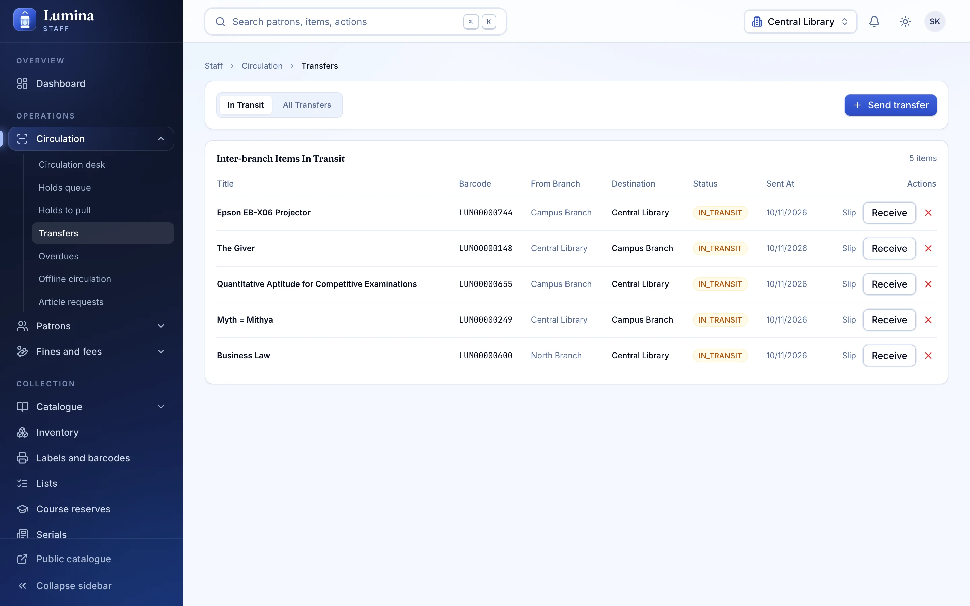Viewport: 970px width, 606px height.
Task: Switch to All Transfers tab
Action: 307,105
